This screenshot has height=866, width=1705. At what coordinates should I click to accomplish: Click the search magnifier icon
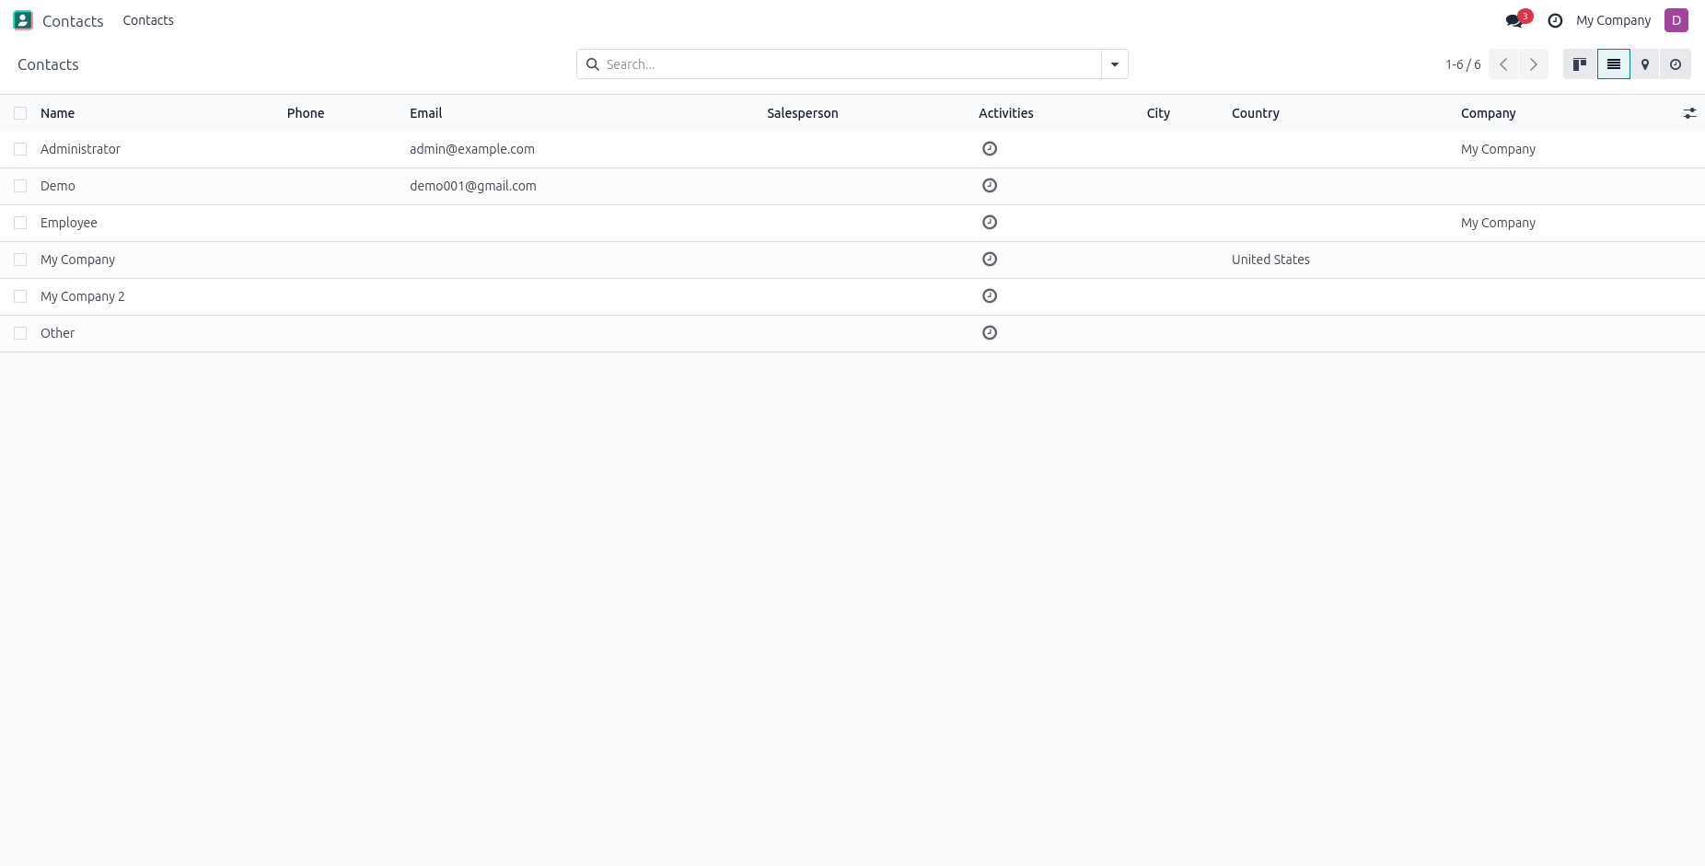(593, 64)
